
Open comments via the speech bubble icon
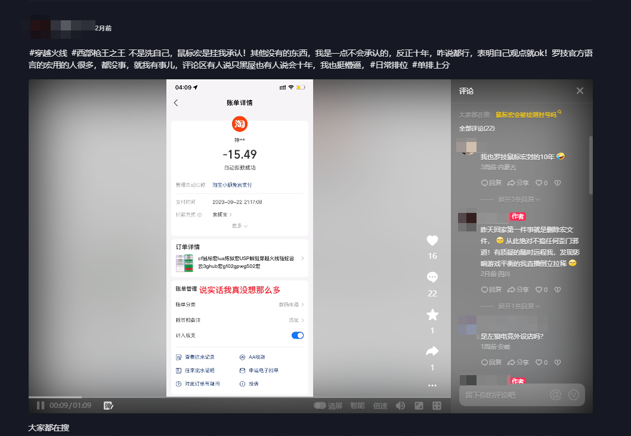432,277
